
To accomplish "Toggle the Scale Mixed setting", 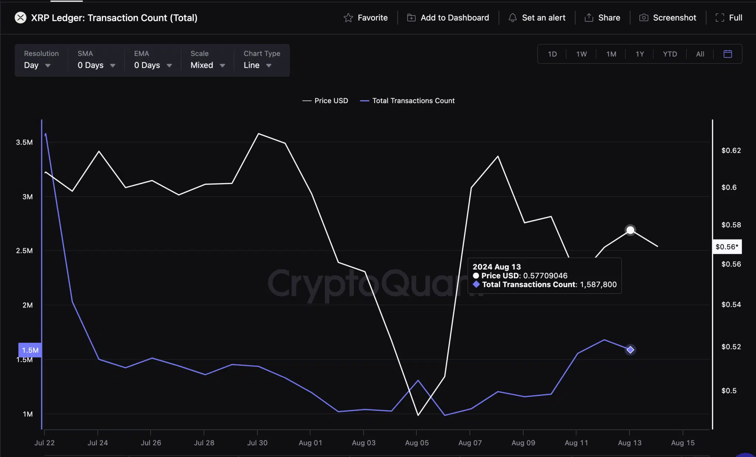I will [x=207, y=64].
